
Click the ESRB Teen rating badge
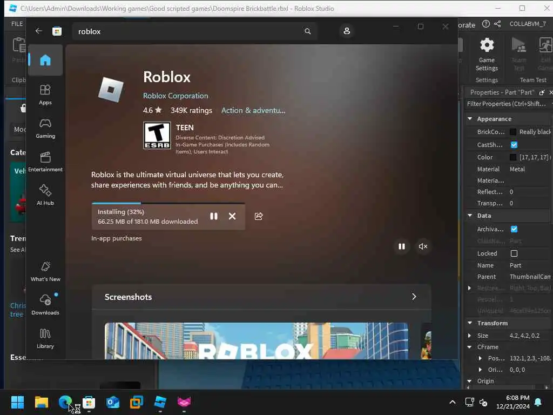157,136
